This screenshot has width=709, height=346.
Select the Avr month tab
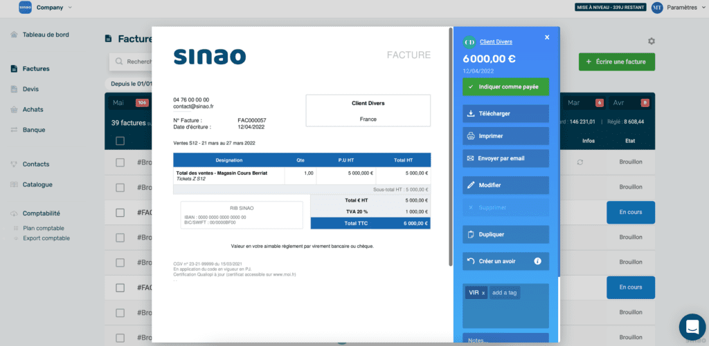tap(631, 103)
